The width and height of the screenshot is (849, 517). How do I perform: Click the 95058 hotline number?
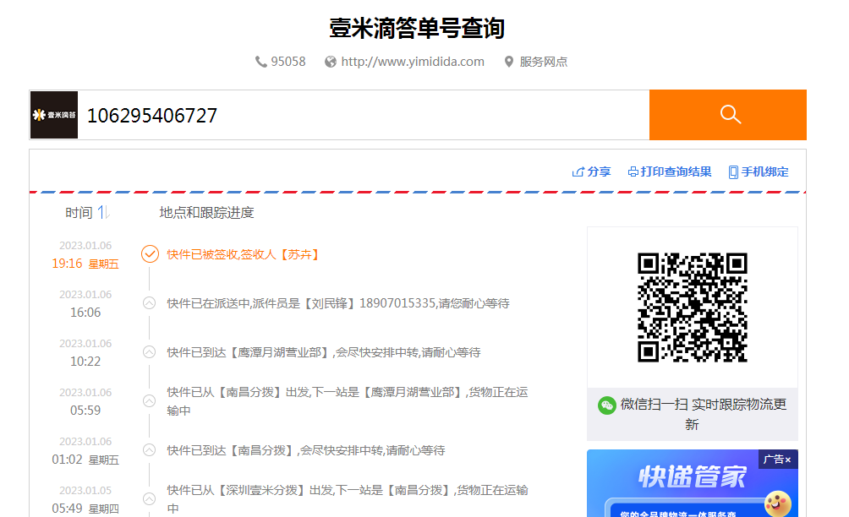[288, 62]
